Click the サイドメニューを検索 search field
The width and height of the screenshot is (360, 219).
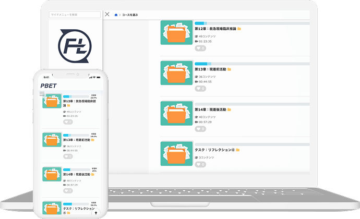(75, 15)
